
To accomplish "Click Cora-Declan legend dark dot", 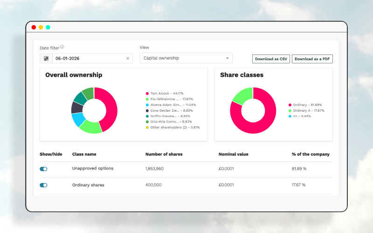I will [x=147, y=110].
